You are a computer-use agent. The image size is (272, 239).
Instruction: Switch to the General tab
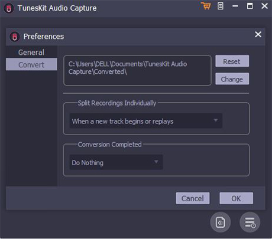(31, 53)
